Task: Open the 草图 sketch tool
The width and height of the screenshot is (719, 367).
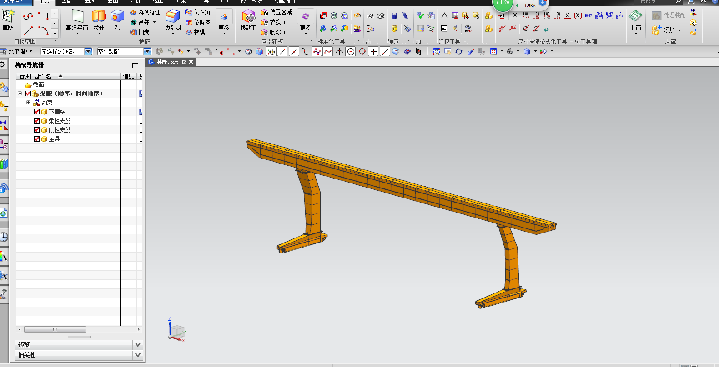Action: pos(8,20)
